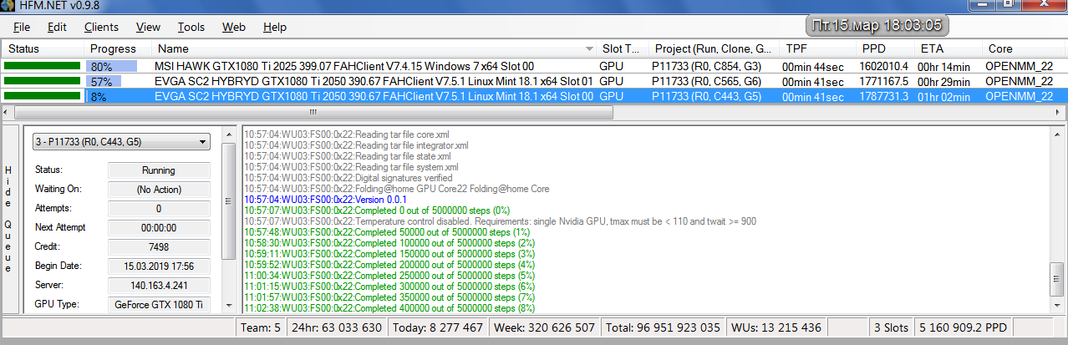Open the File menu
The image size is (1068, 345).
click(x=22, y=28)
